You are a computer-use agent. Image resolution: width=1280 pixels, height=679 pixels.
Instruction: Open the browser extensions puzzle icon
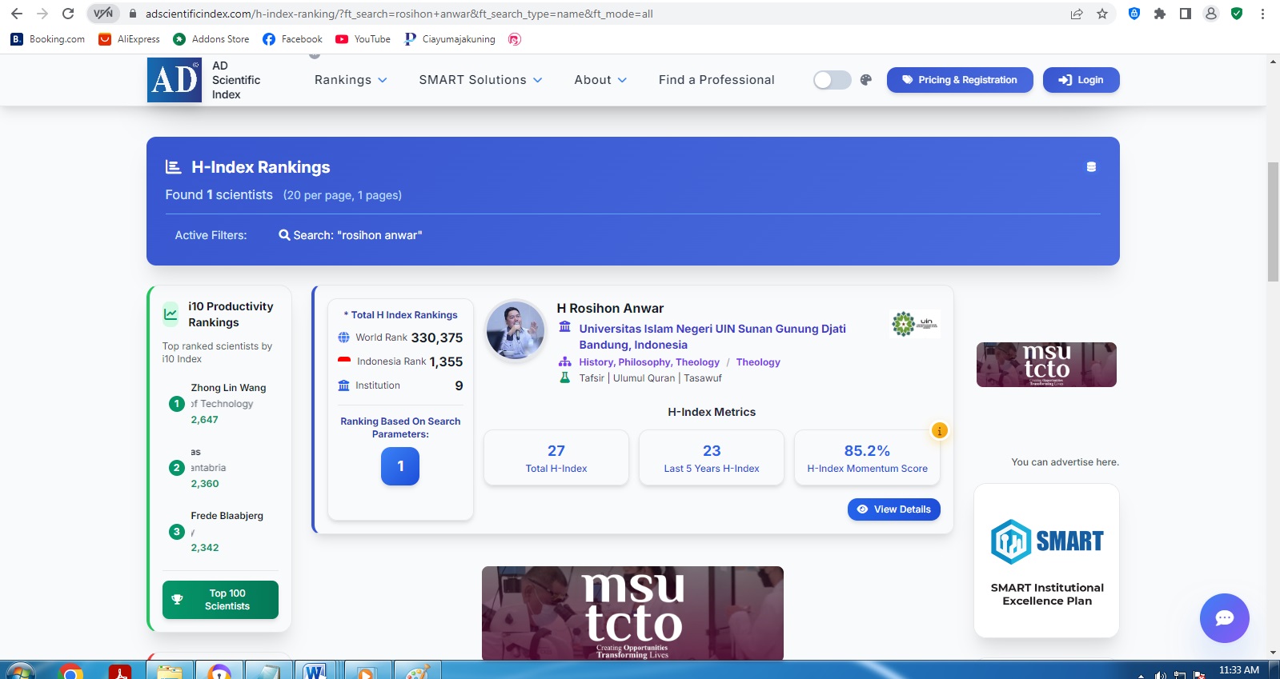click(x=1159, y=14)
